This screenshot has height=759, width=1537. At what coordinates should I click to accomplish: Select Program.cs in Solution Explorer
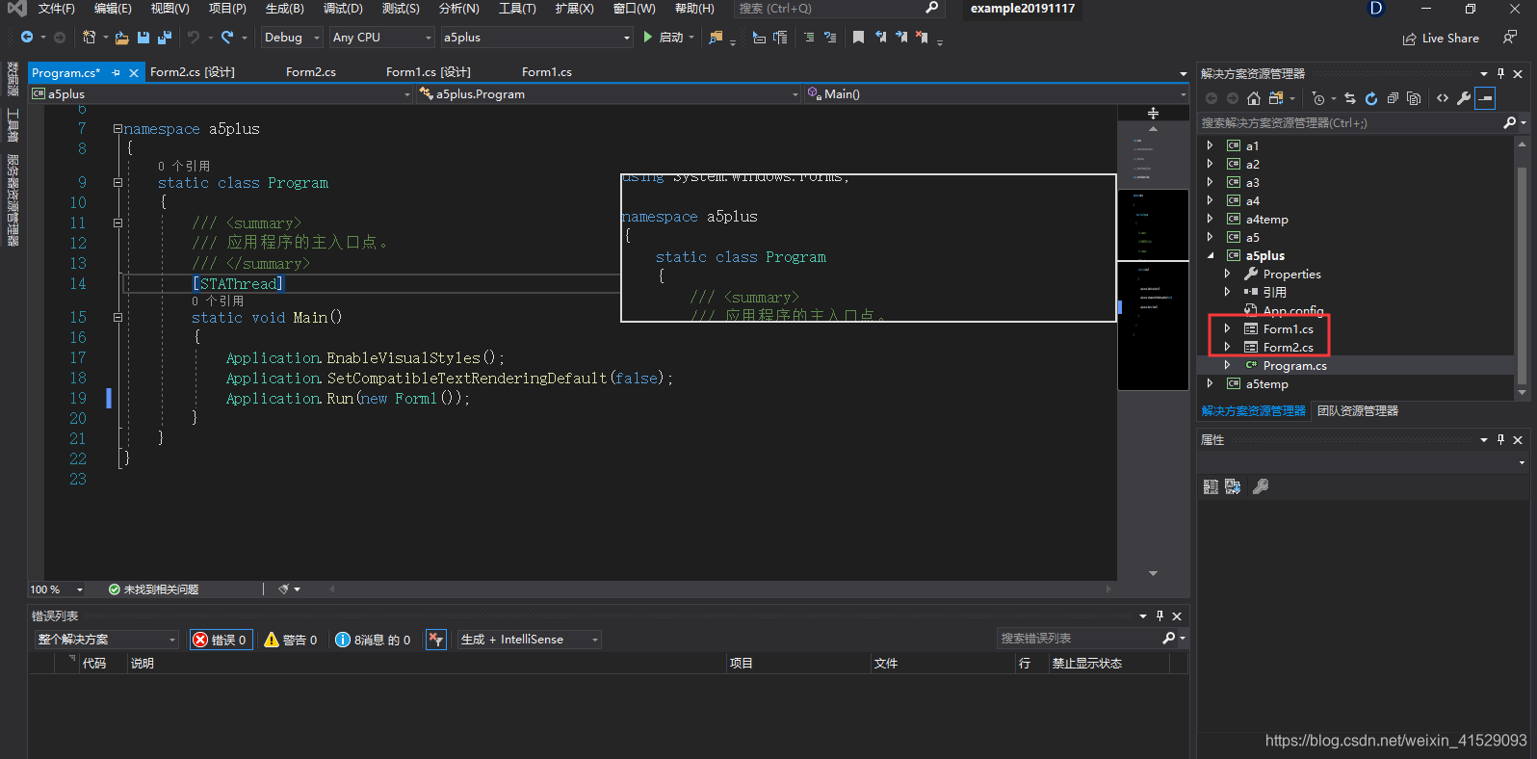[1294, 366]
